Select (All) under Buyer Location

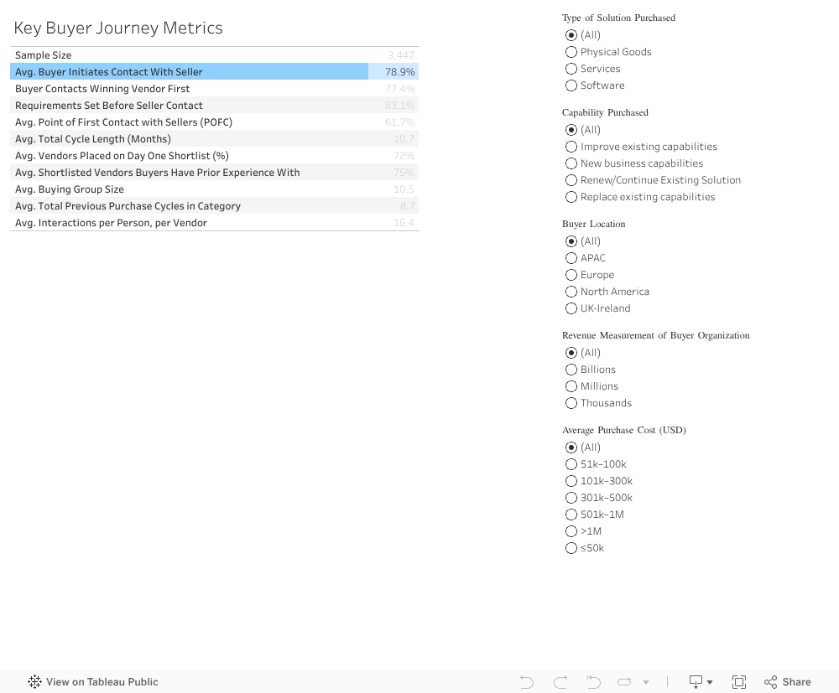571,241
